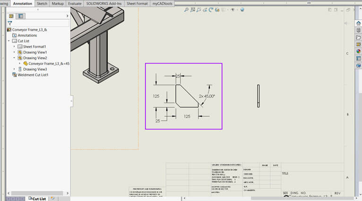Click the Conveyor Frame_L3_& drawing root icon
This screenshot has width=362, height=201.
tap(9, 30)
